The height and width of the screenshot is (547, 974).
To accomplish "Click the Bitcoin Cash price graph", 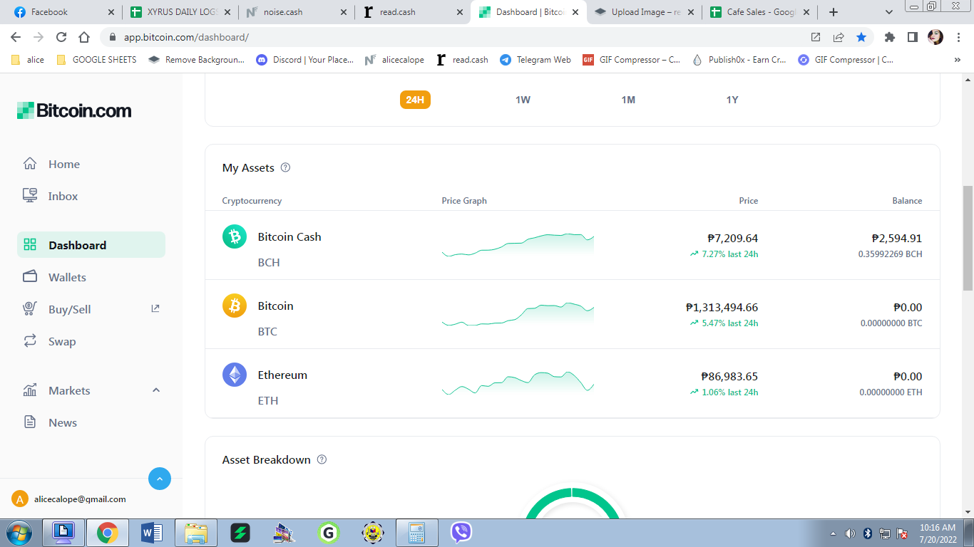I will pos(518,245).
